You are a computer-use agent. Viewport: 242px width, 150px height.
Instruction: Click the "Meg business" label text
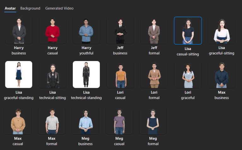click(x=85, y=141)
